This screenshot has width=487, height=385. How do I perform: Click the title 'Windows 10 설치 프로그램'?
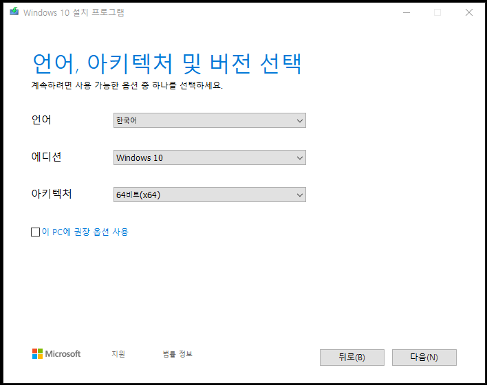[x=74, y=13]
